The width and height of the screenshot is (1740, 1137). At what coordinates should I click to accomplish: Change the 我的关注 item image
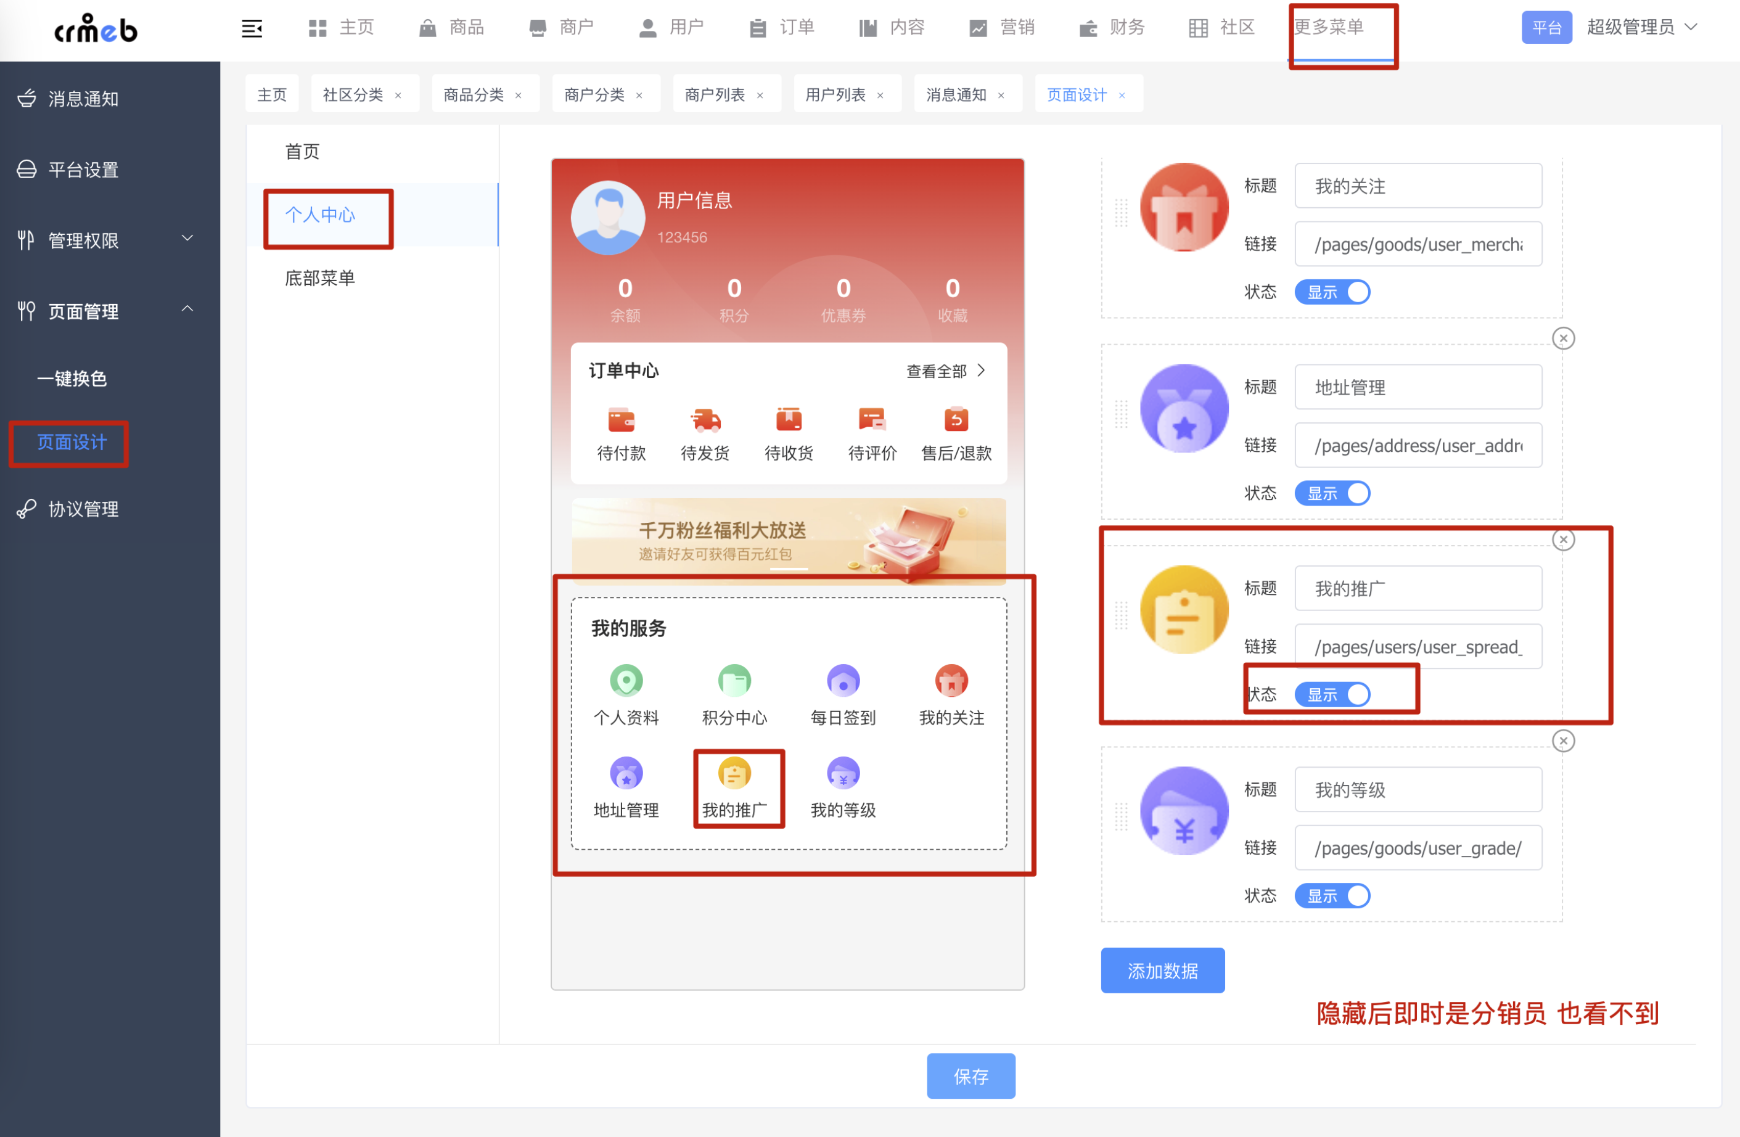point(1184,207)
